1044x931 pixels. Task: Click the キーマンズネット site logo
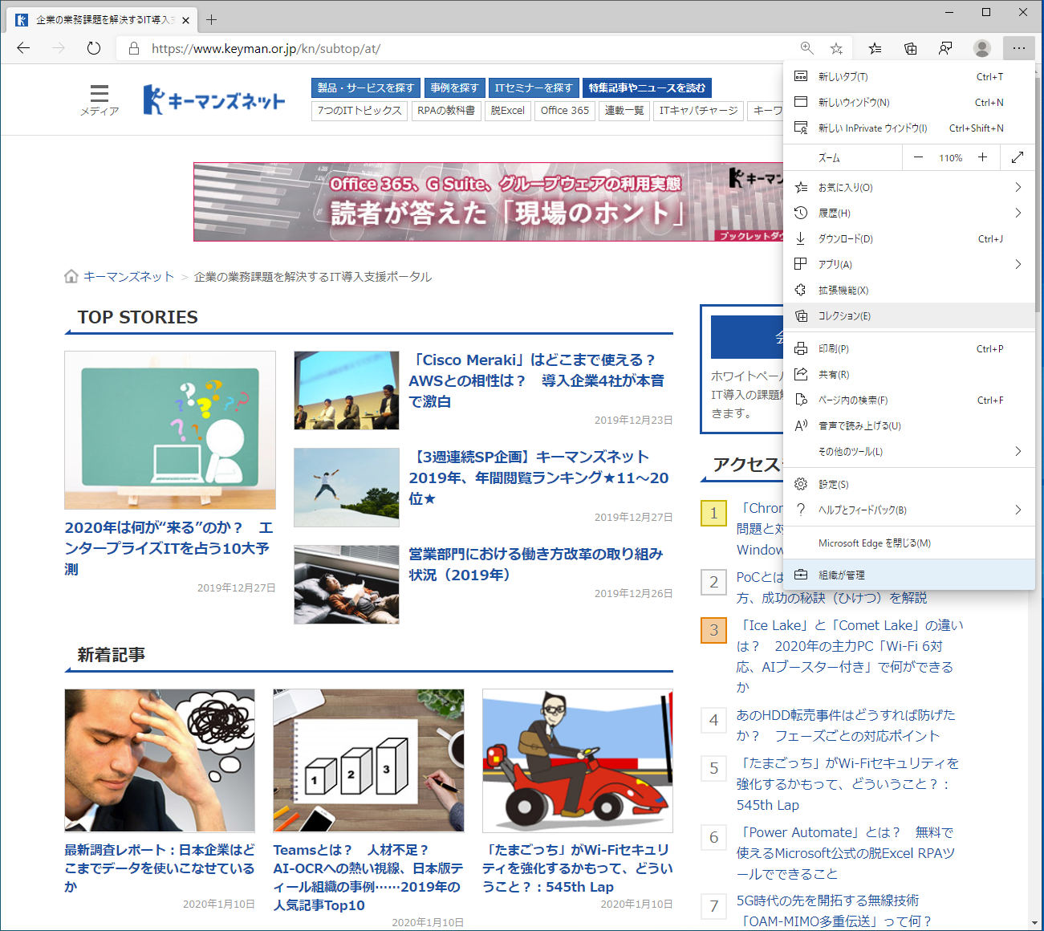point(214,100)
